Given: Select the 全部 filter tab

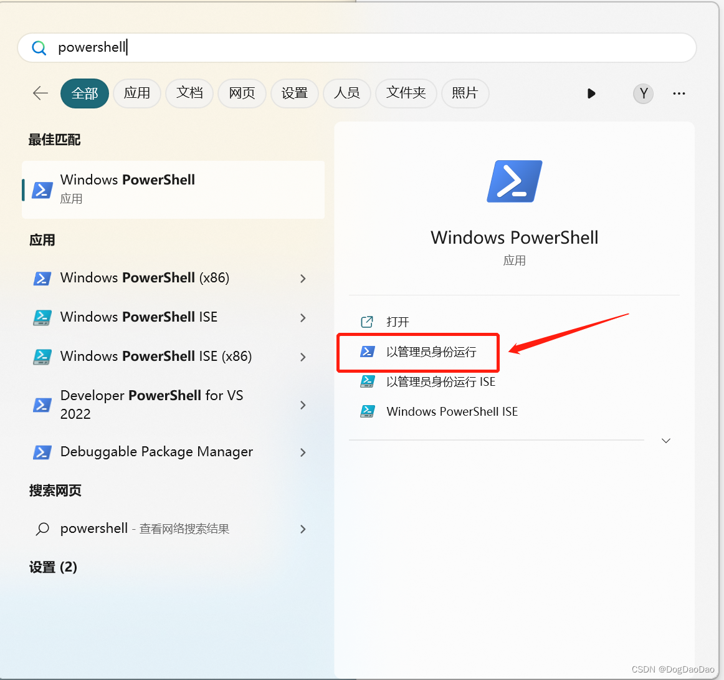Looking at the screenshot, I should point(85,93).
